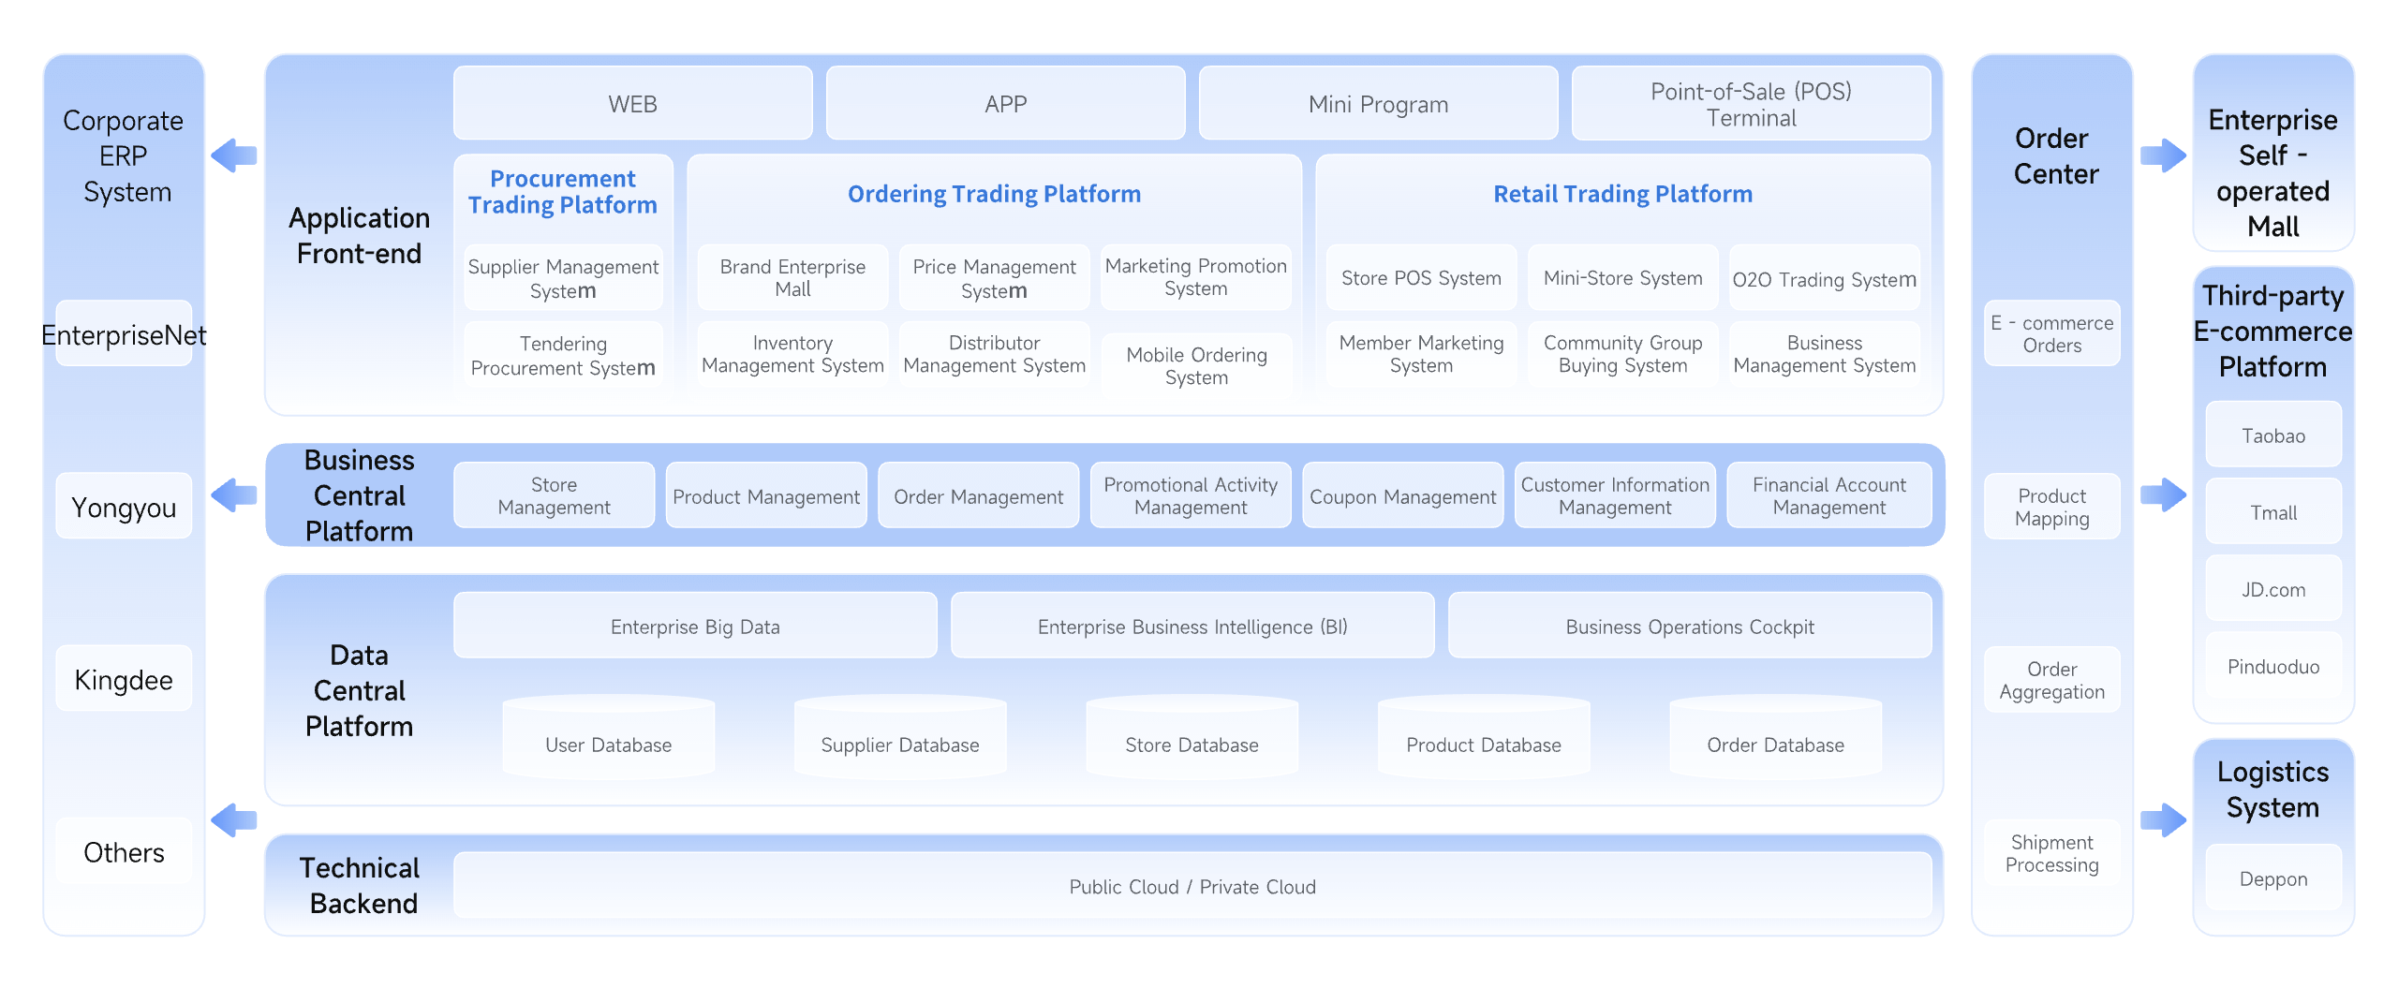
Task: Select the Public Cloud / Private Cloud bar
Action: click(x=1192, y=886)
